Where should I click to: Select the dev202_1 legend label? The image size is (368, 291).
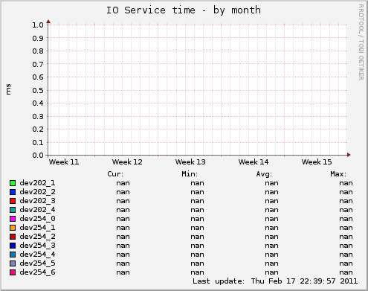[x=37, y=183]
